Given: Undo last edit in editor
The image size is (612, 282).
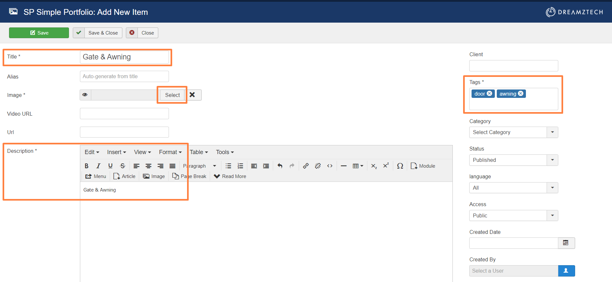Looking at the screenshot, I should (280, 166).
